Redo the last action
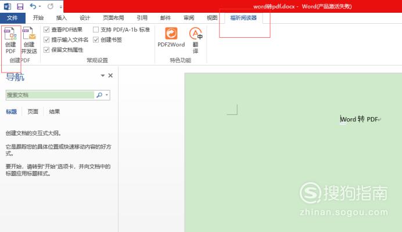 [50, 6]
